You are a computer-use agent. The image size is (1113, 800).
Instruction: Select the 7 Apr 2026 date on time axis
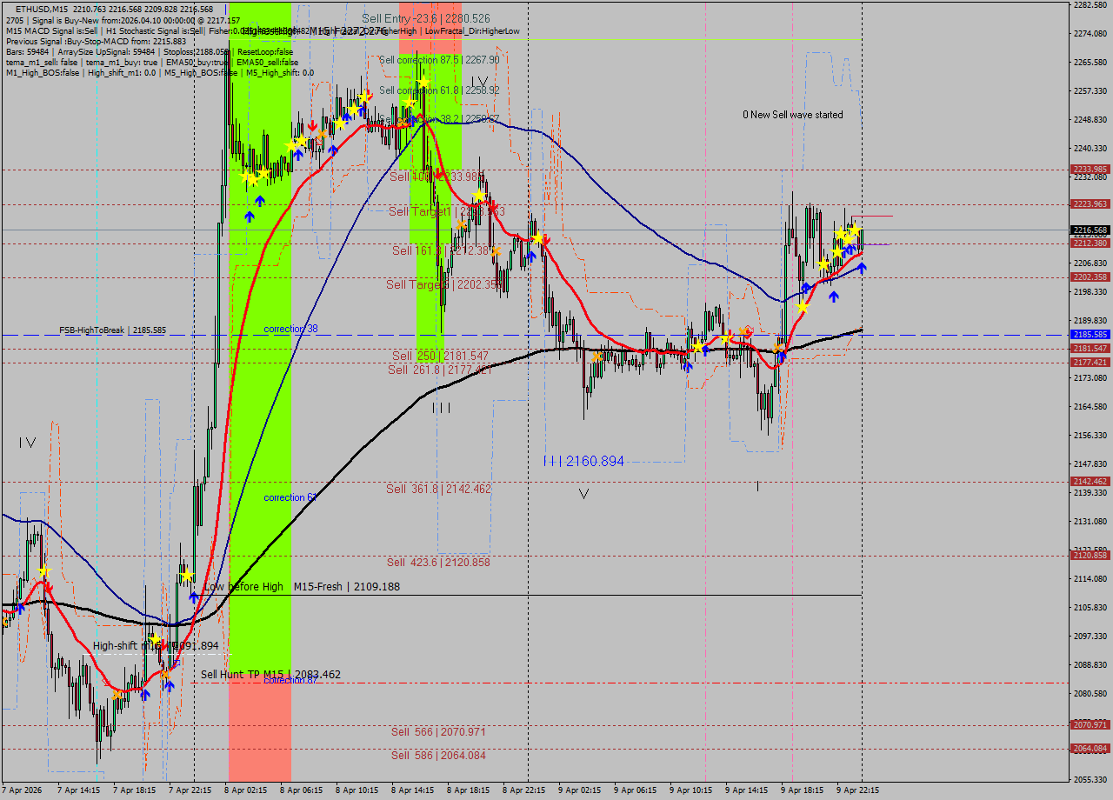click(22, 790)
